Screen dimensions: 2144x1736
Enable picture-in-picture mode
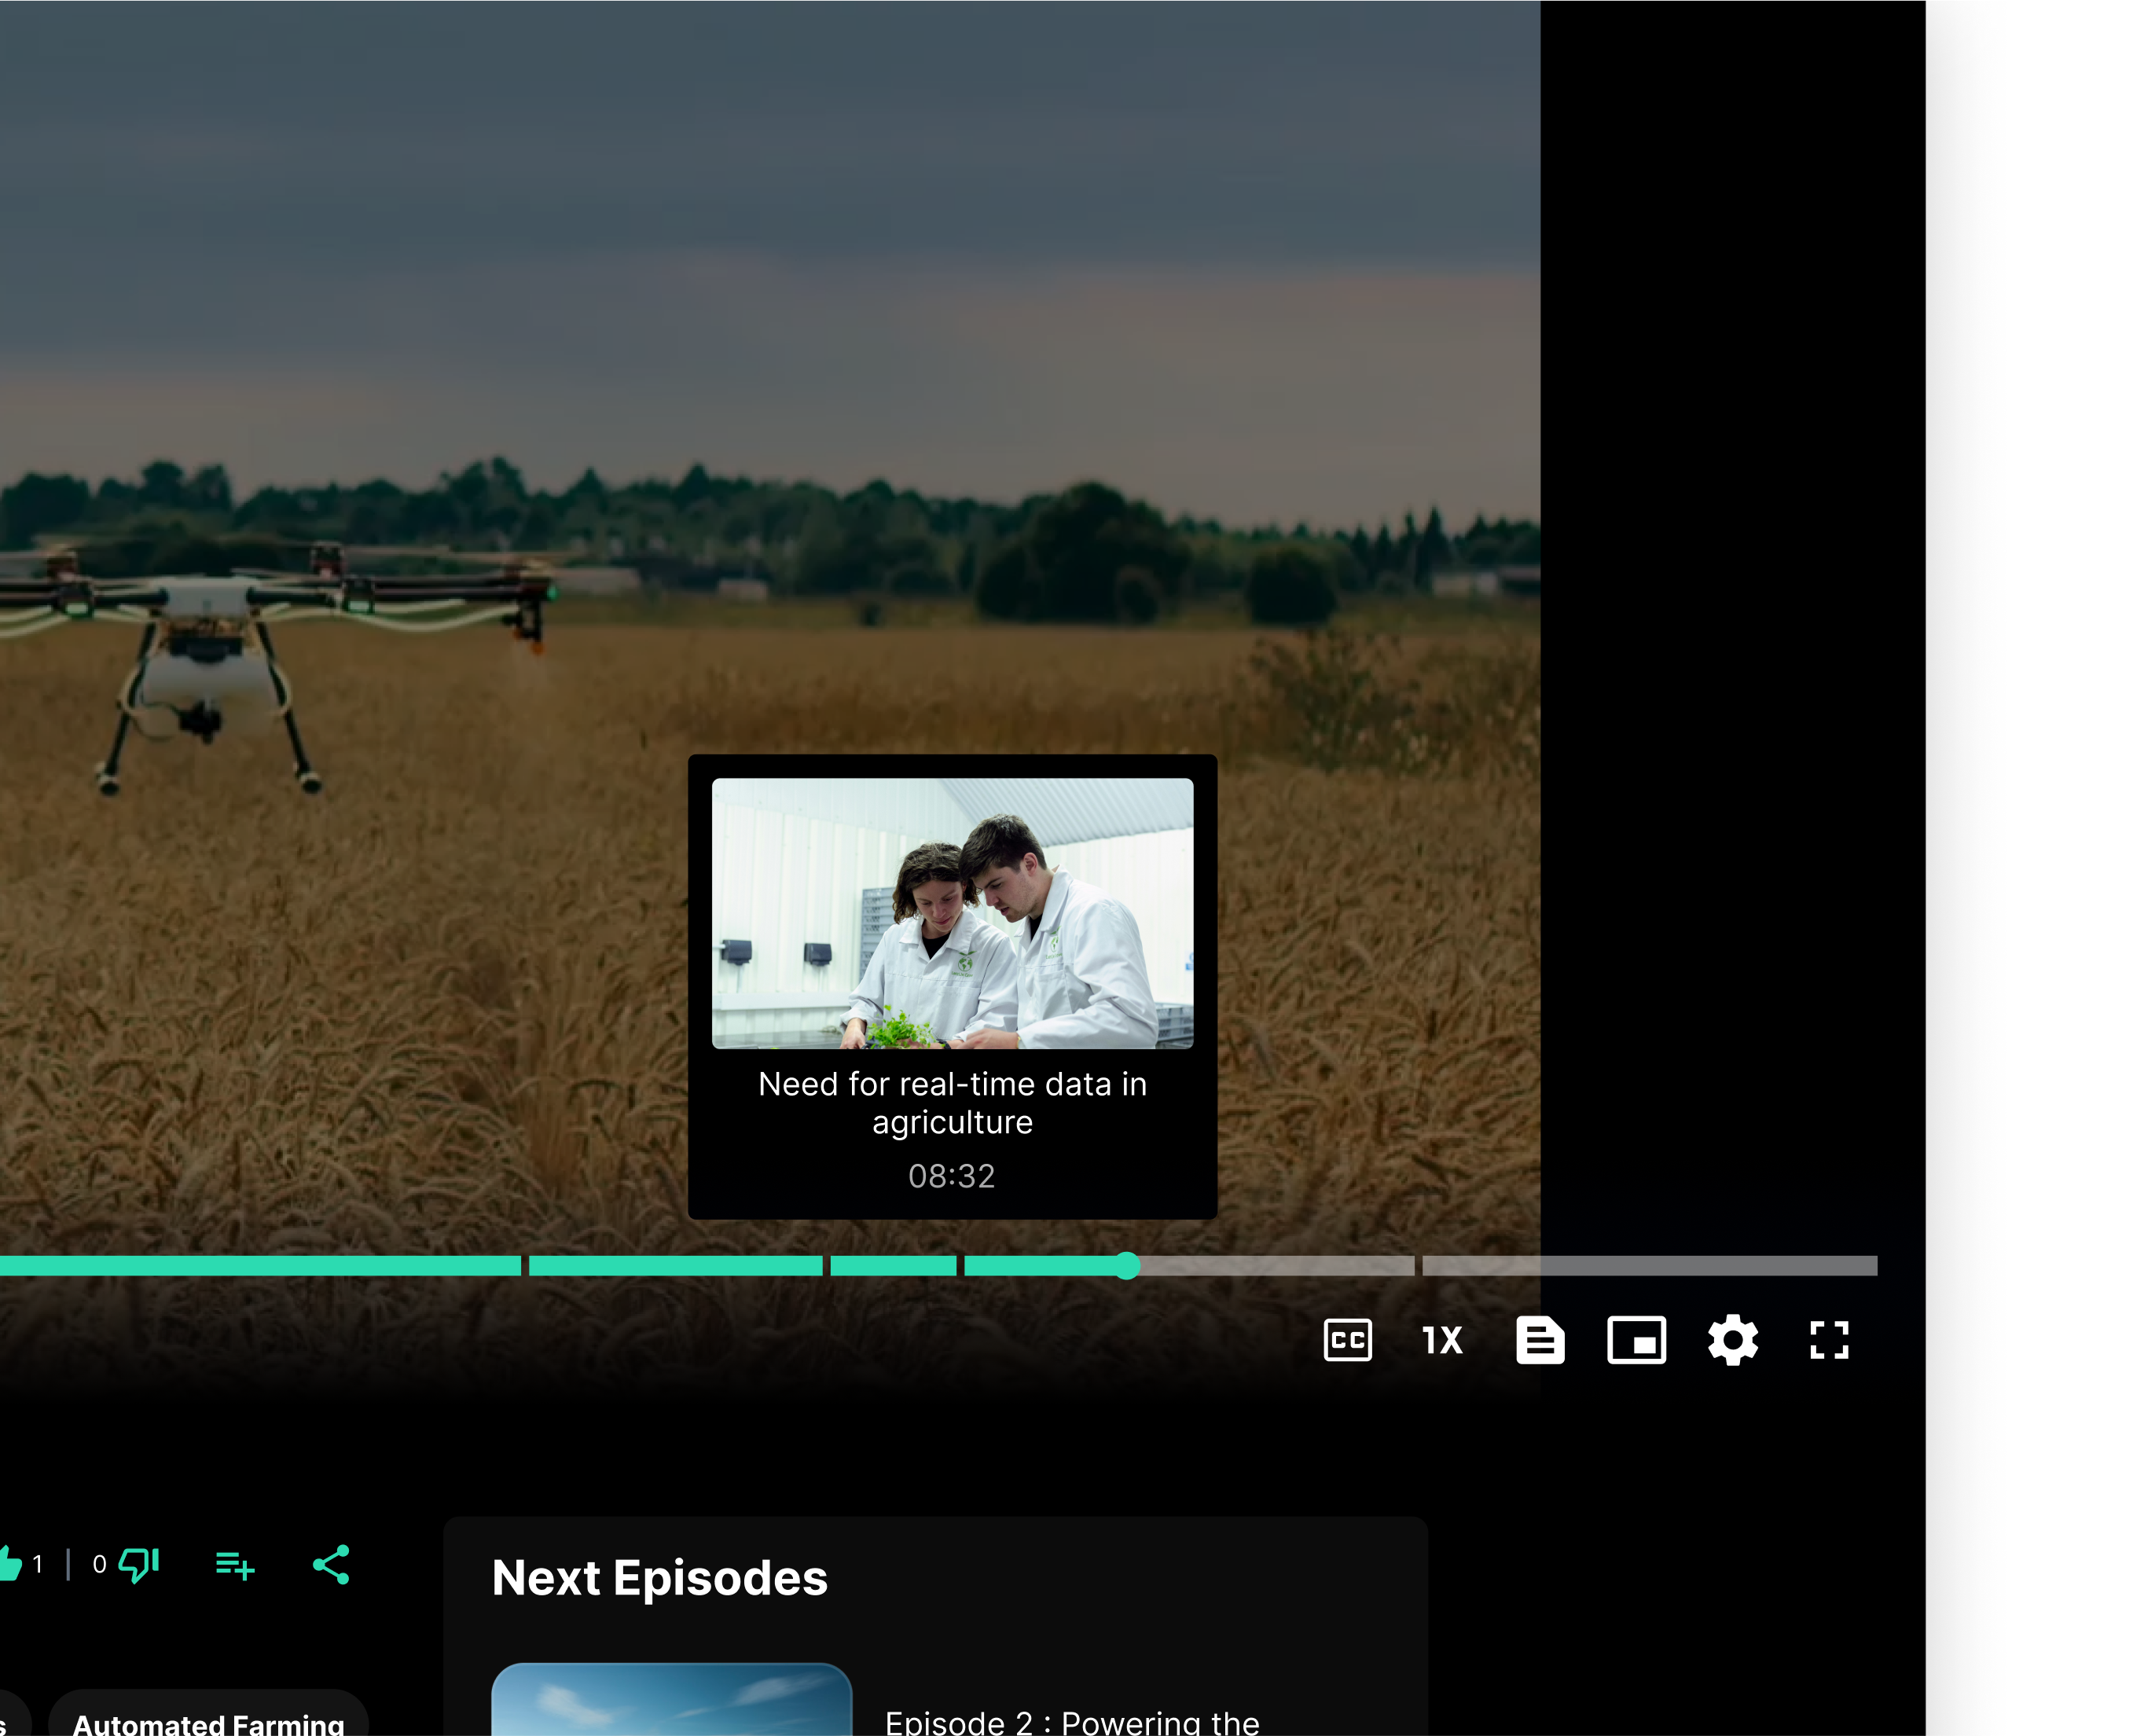click(x=1636, y=1340)
